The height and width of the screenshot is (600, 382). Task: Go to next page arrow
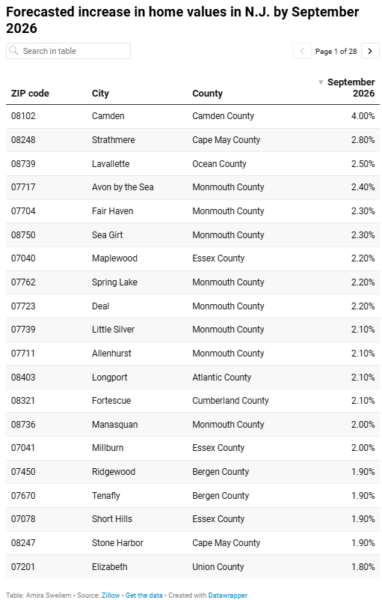[370, 51]
